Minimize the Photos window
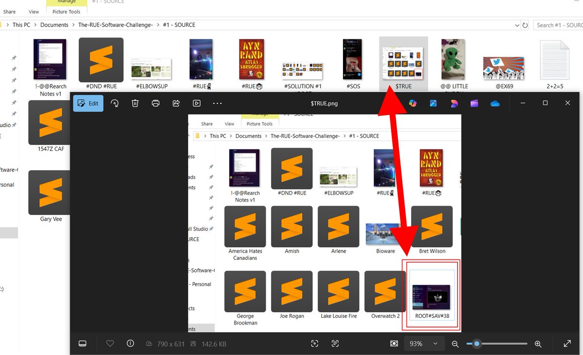 tap(523, 103)
